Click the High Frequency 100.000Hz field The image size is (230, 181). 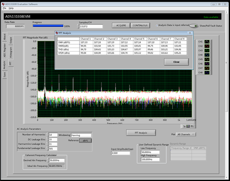tap(150, 160)
